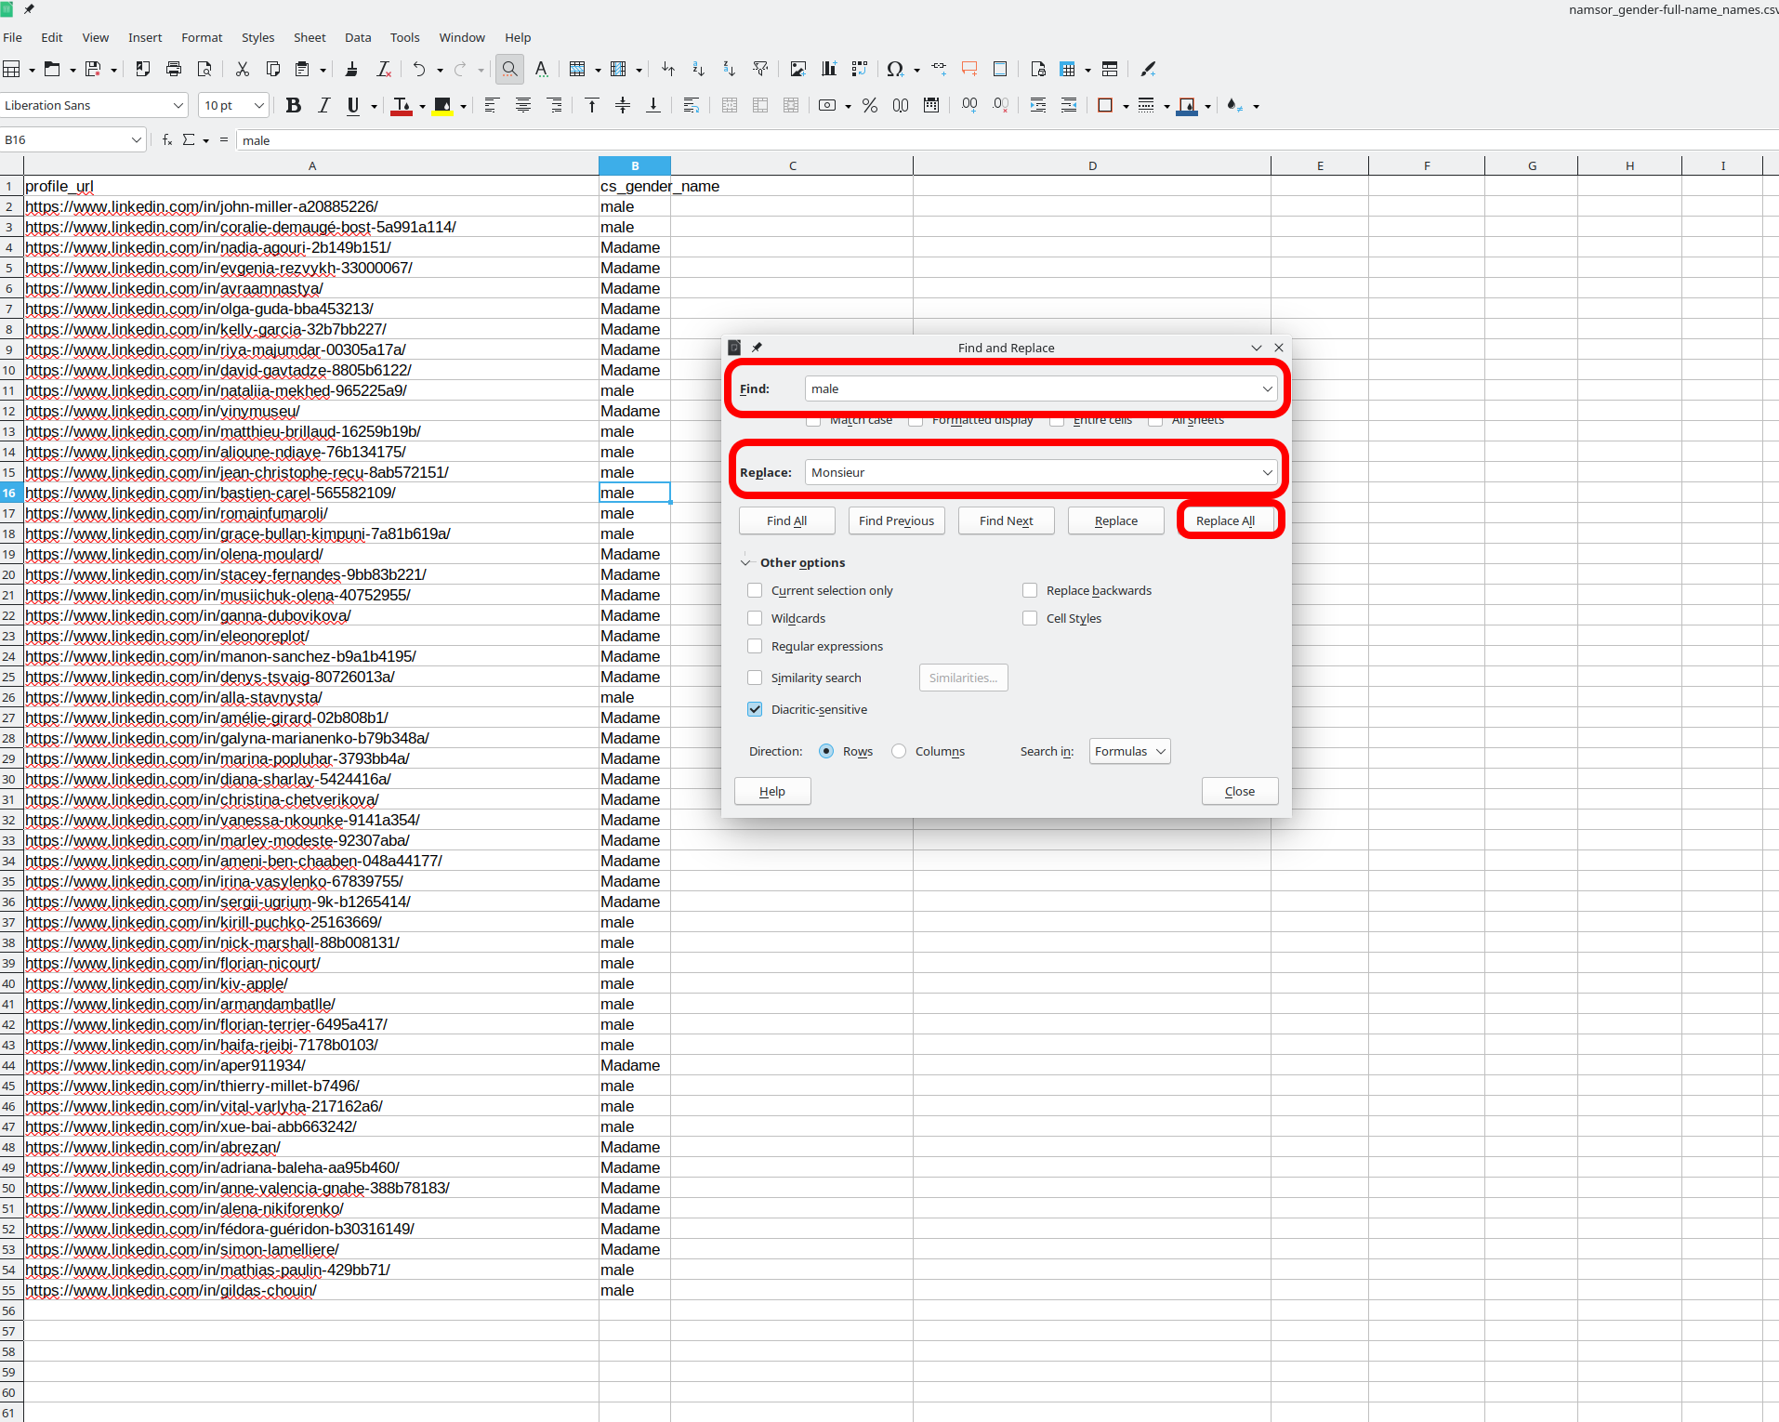The image size is (1779, 1422).
Task: Collapse the Other options expander
Action: tap(745, 562)
